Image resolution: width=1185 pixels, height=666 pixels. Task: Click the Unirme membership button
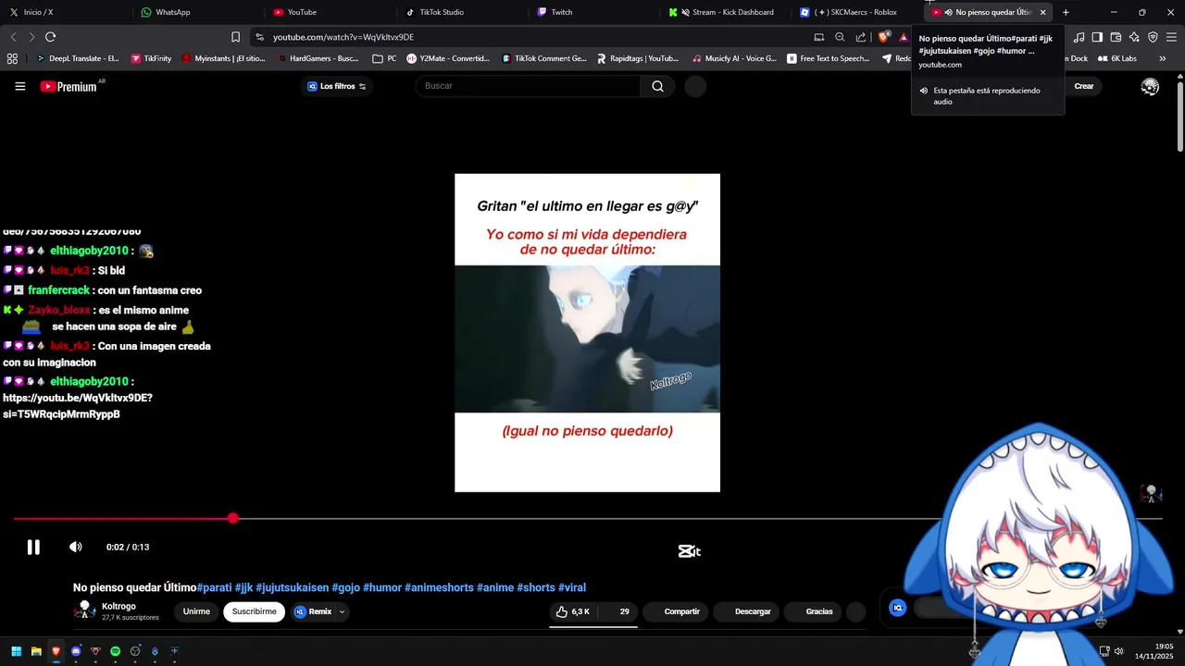pyautogui.click(x=196, y=611)
